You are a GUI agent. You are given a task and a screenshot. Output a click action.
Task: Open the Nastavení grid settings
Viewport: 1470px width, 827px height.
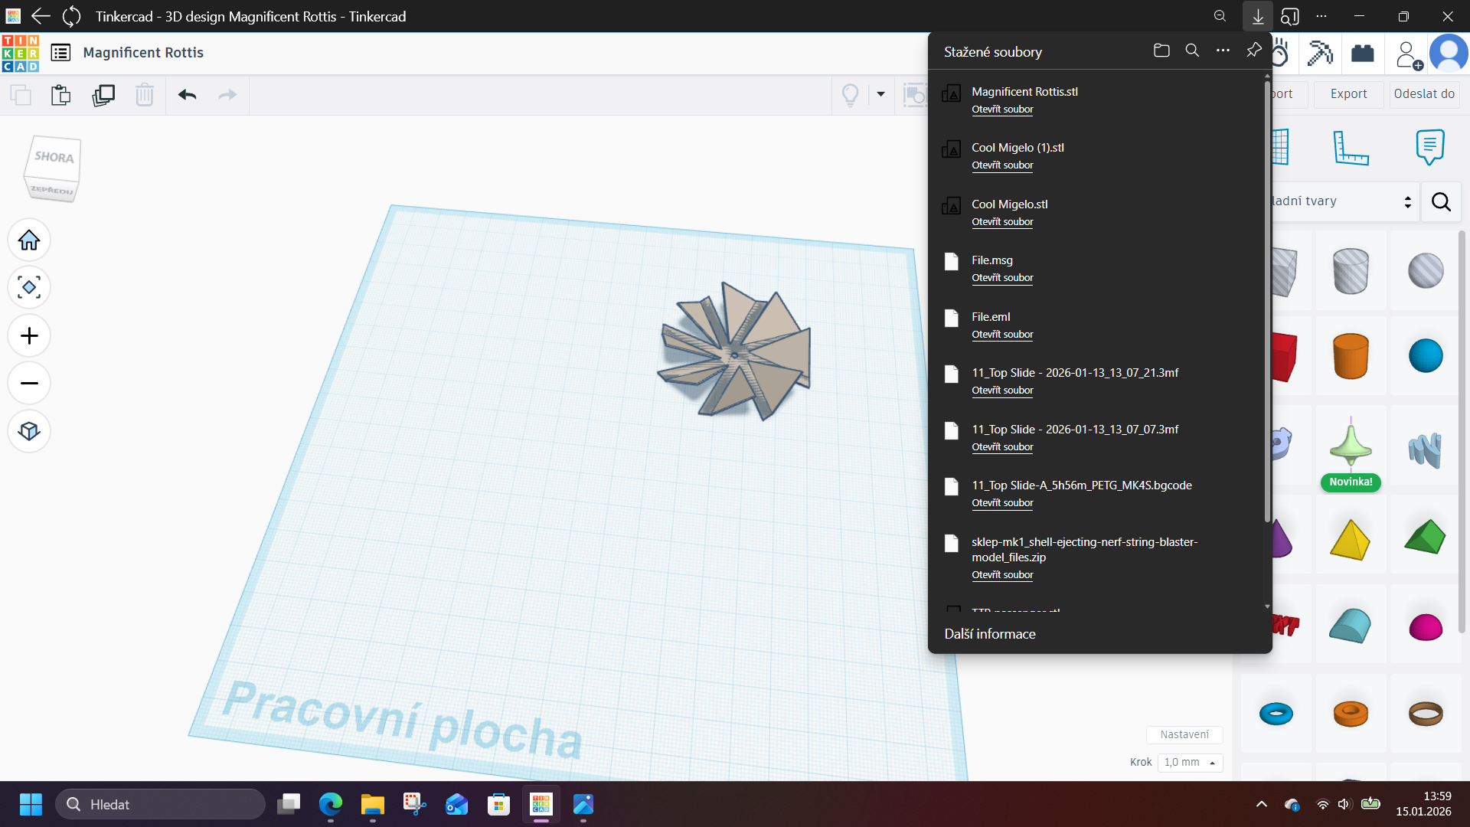(1184, 735)
